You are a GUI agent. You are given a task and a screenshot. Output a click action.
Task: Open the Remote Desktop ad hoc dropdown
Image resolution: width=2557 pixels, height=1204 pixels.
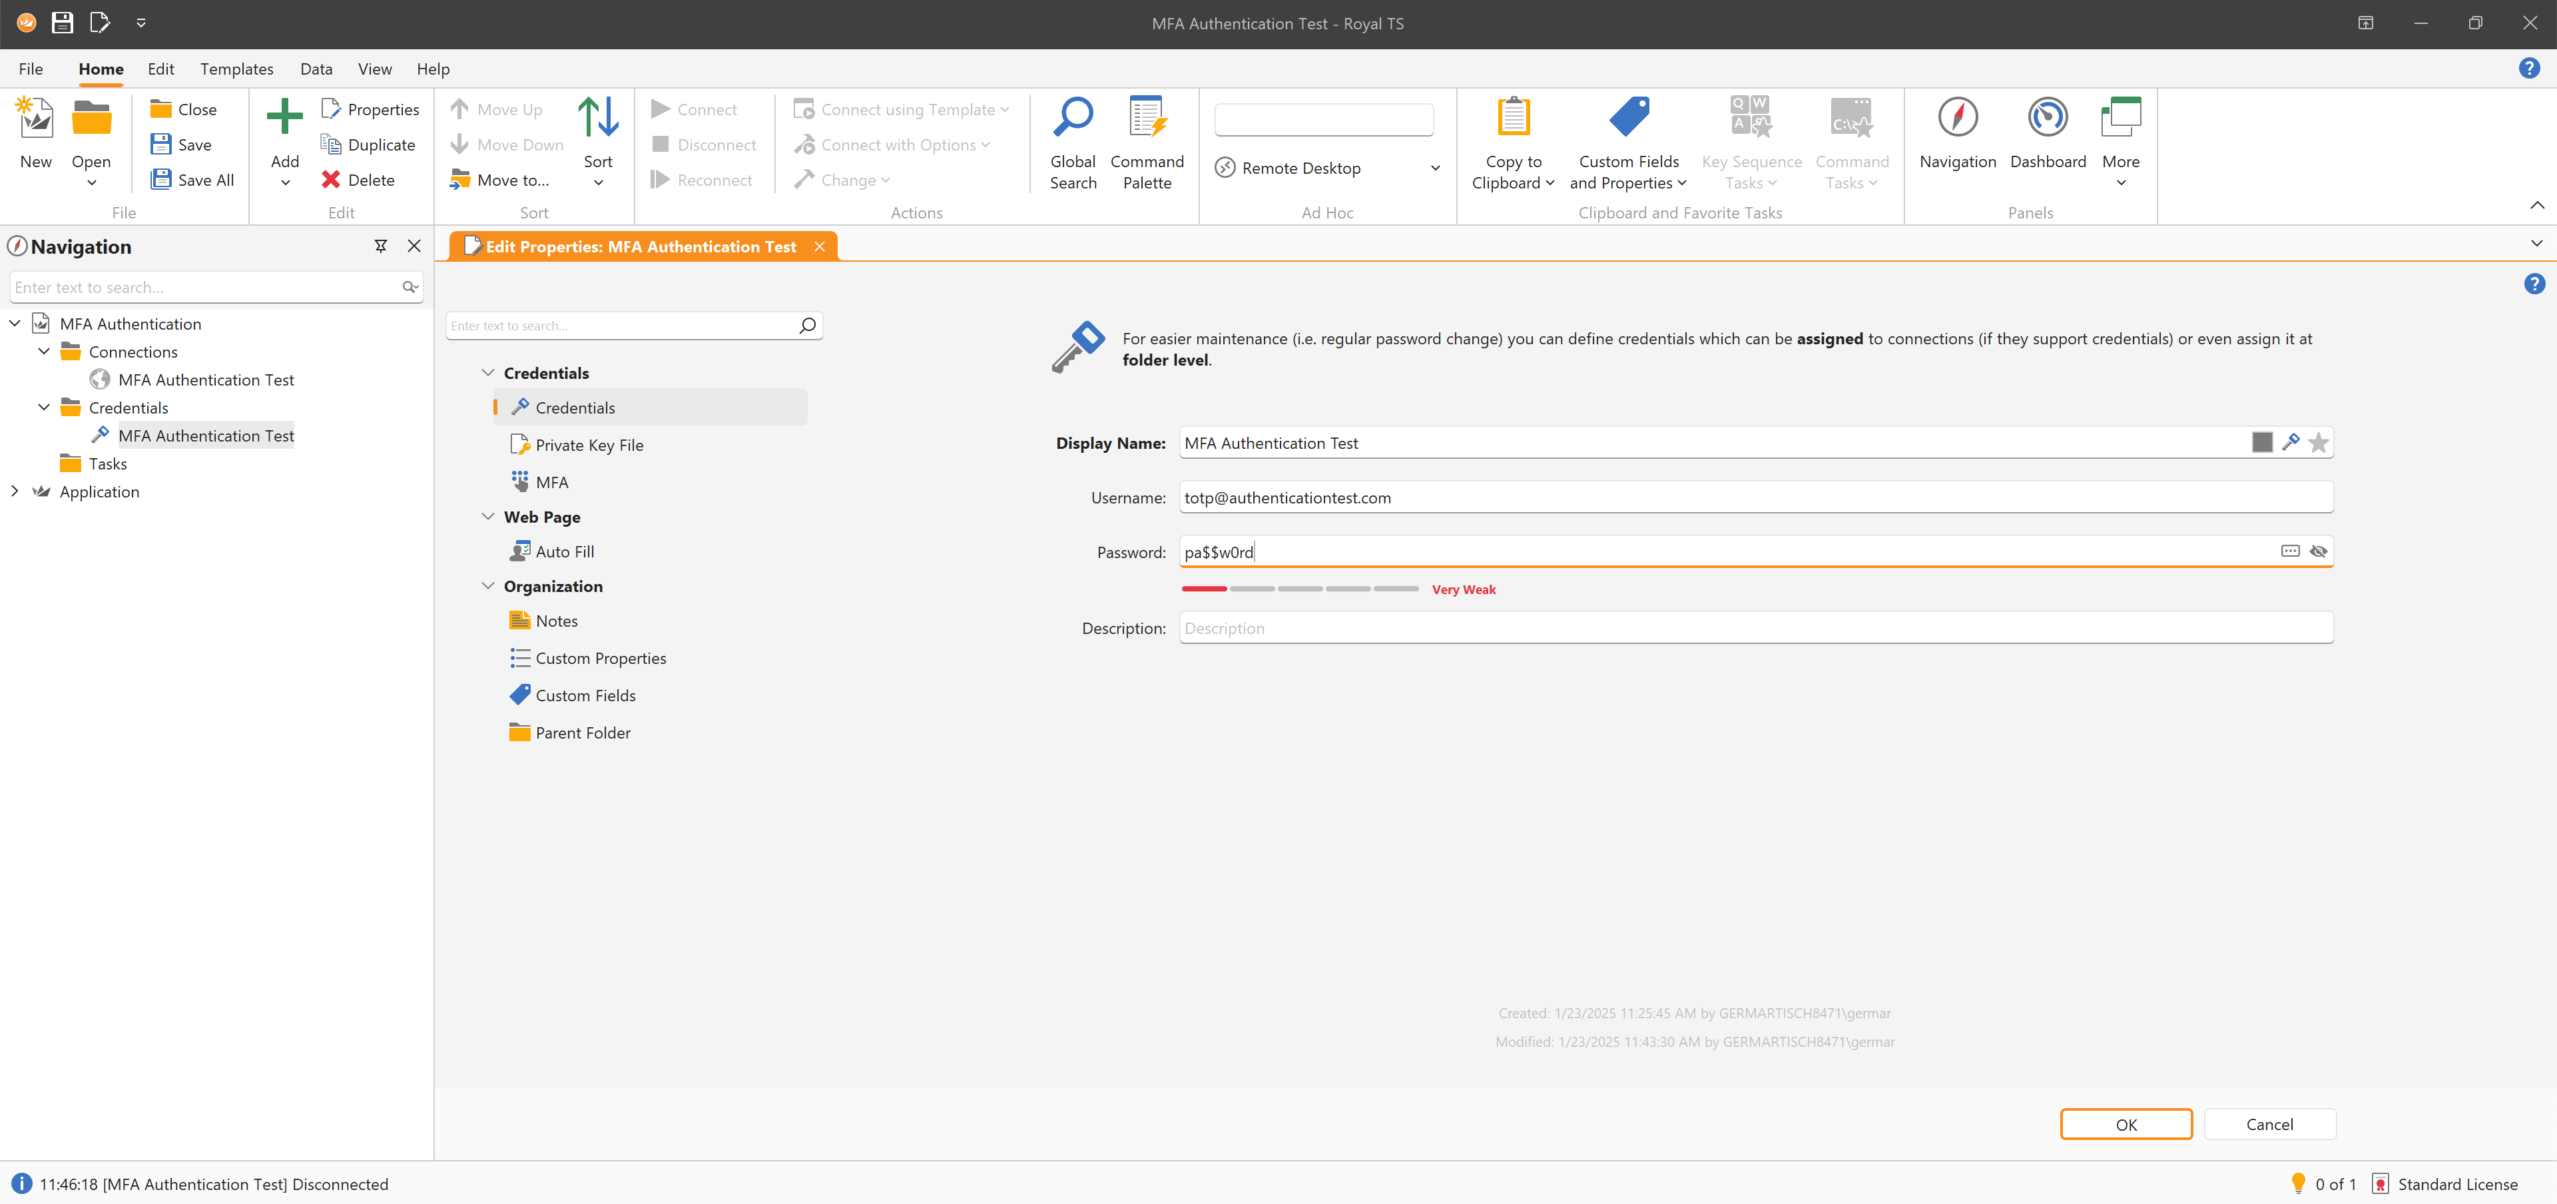pos(1434,168)
